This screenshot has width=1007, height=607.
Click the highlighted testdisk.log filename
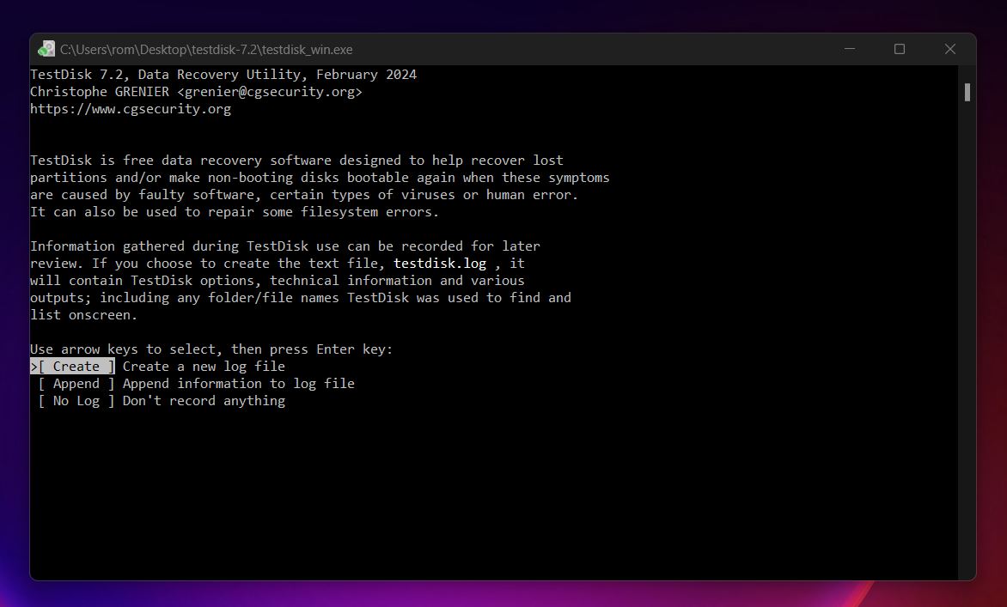click(440, 264)
